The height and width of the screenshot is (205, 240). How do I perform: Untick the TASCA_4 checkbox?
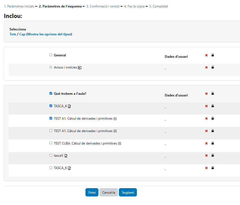[x=51, y=106]
